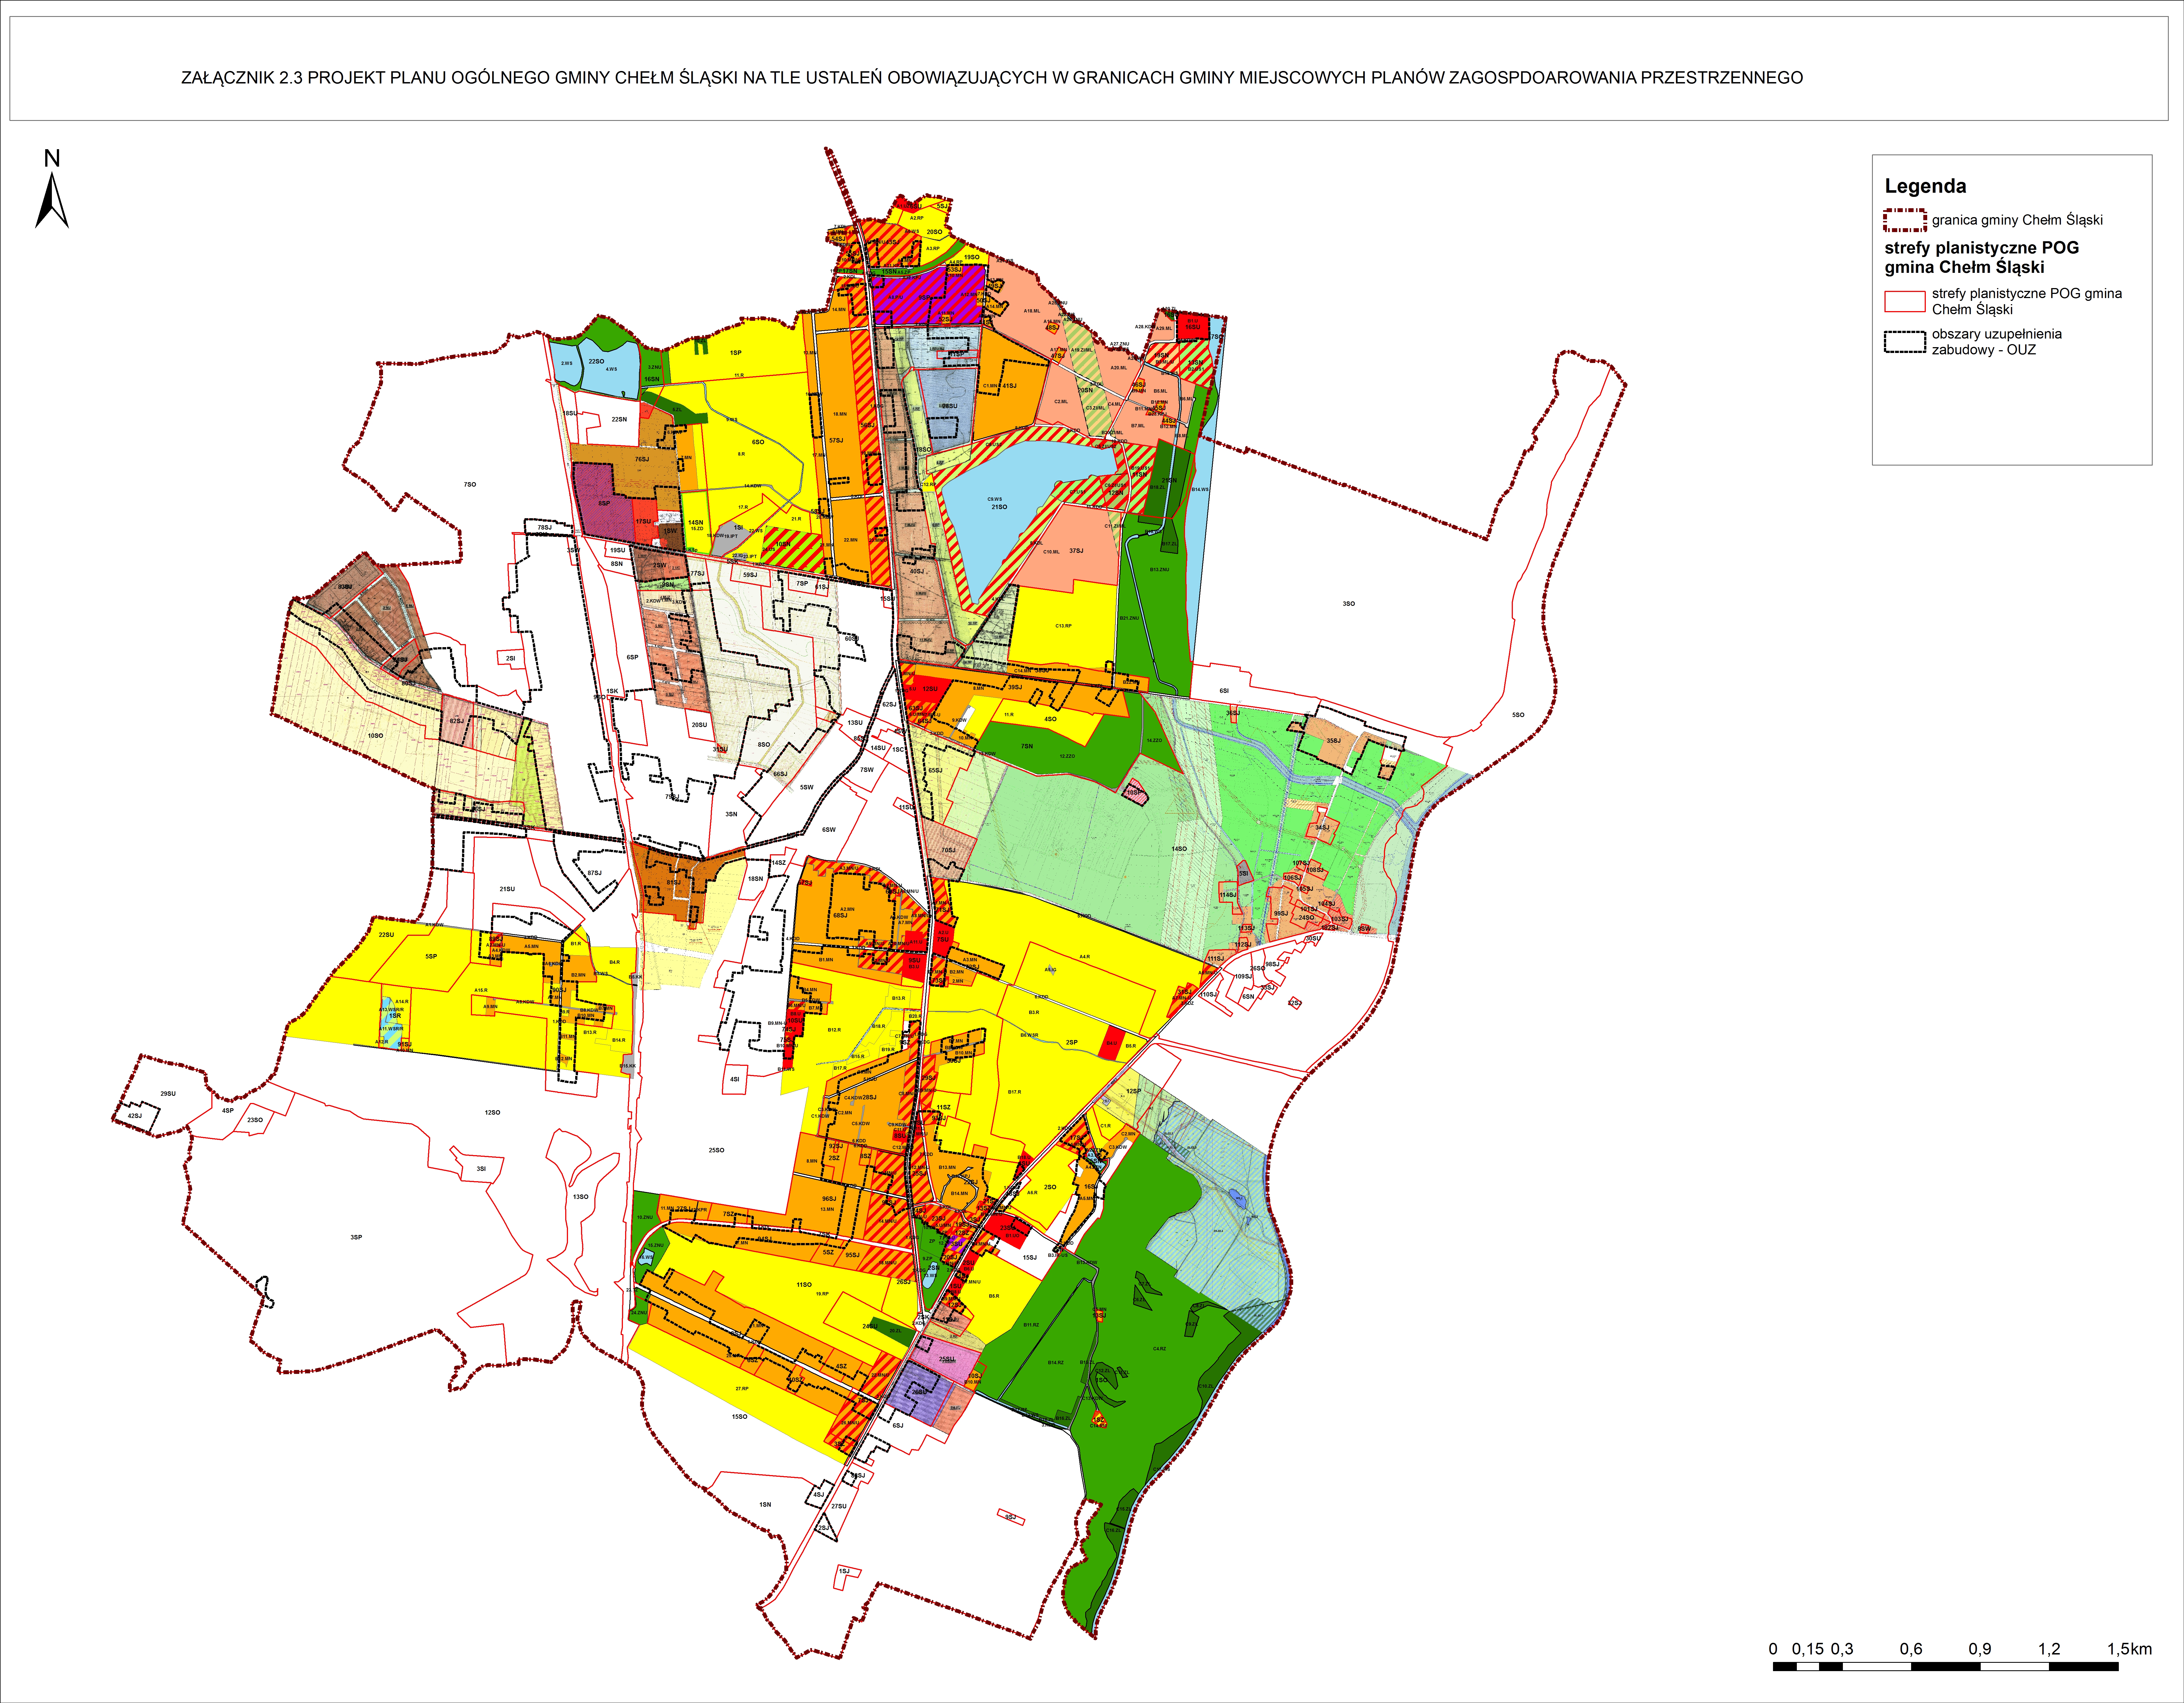Screen dimensions: 2184x1703
Task: Click the 57SJ zone label
Action: pos(836,440)
